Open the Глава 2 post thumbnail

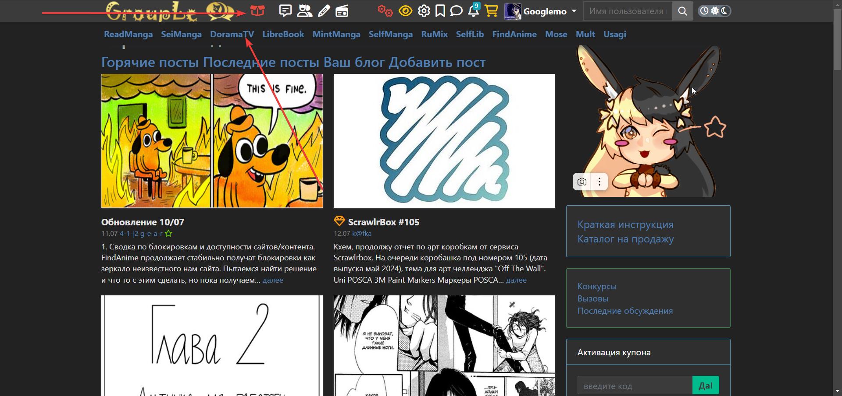(x=212, y=346)
